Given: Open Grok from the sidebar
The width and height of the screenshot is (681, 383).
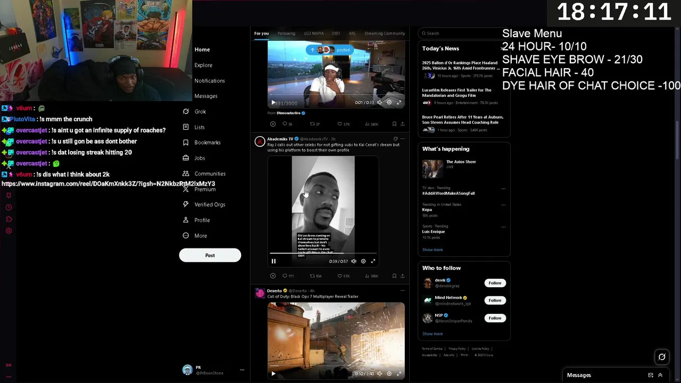Looking at the screenshot, I should pyautogui.click(x=195, y=112).
